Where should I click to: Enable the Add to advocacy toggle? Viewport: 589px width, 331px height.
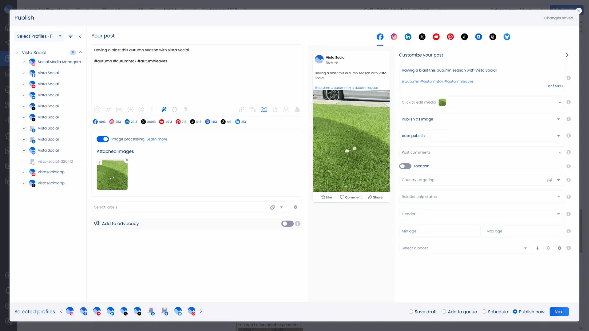(288, 224)
